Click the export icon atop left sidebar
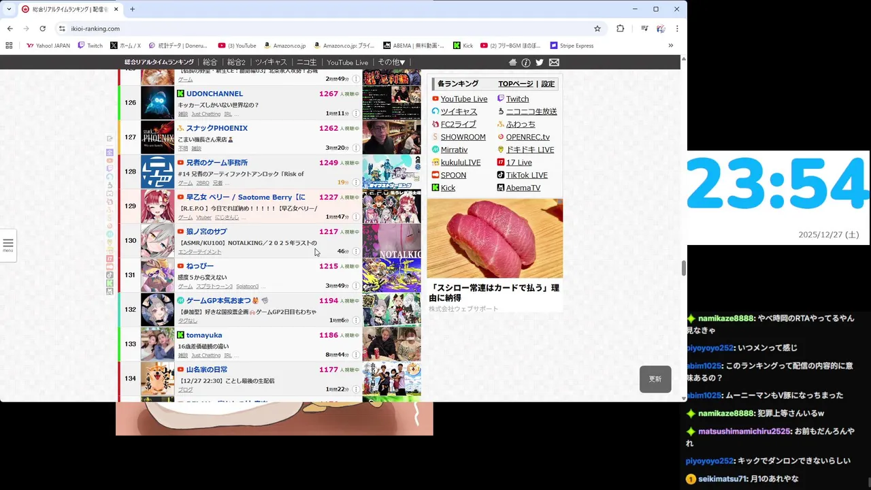Viewport: 871px width, 490px height. pyautogui.click(x=110, y=139)
